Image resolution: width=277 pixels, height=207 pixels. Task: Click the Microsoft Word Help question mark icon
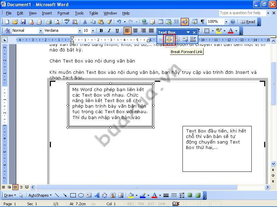point(233,22)
